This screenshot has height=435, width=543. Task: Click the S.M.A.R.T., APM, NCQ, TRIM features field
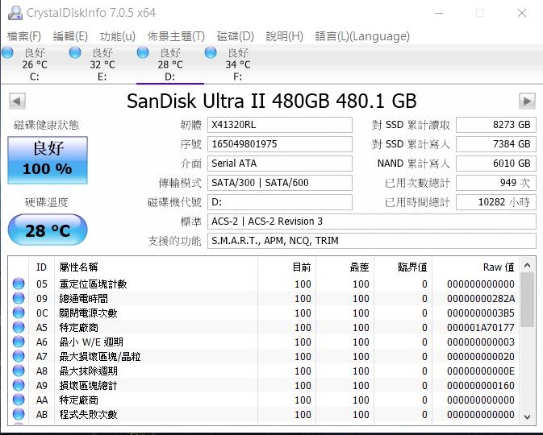click(x=372, y=241)
